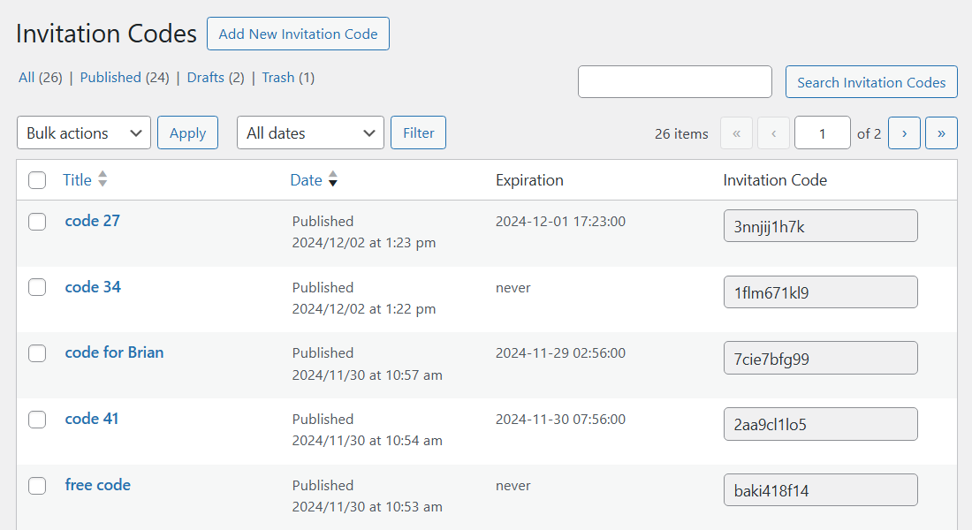Toggle the select-all checkbox in header
This screenshot has width=972, height=530.
coord(37,180)
